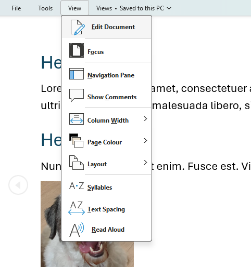Click the Read Aloud speaker icon
The width and height of the screenshot is (251, 267).
tap(77, 230)
